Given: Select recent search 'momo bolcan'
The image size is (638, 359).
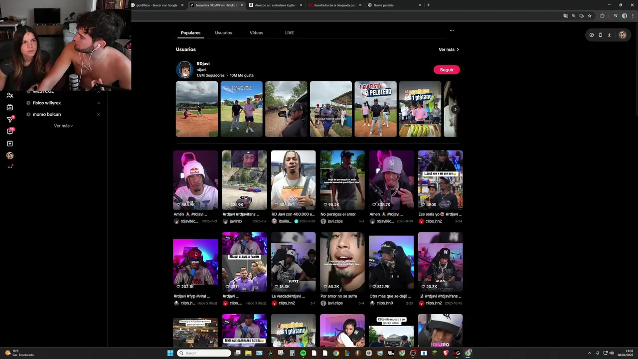Looking at the screenshot, I should pos(47,114).
